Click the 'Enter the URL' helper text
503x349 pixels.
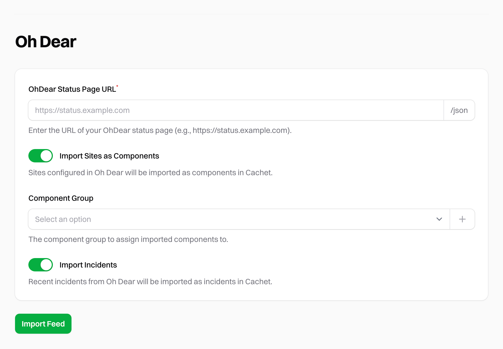[160, 130]
